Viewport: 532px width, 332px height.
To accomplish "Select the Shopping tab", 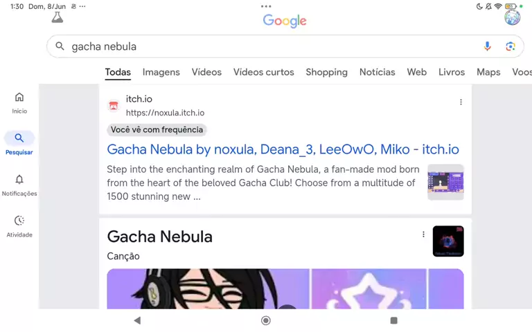I will (x=326, y=72).
